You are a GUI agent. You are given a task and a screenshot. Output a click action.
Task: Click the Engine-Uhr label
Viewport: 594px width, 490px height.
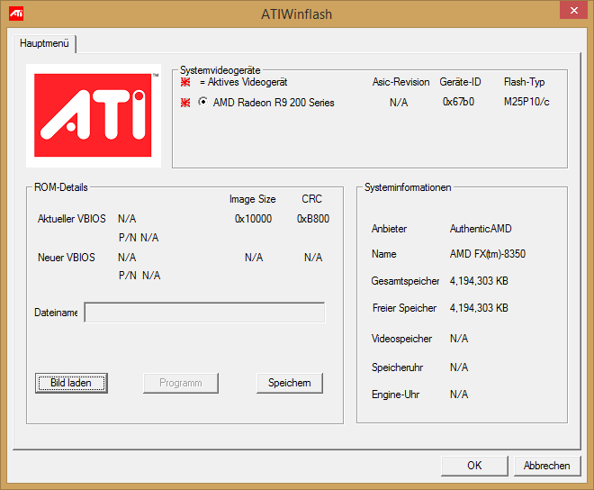(395, 395)
